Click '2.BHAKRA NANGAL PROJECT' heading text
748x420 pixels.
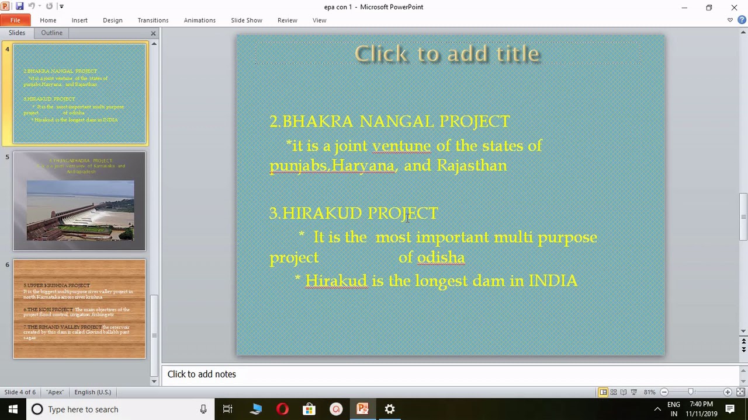click(389, 121)
